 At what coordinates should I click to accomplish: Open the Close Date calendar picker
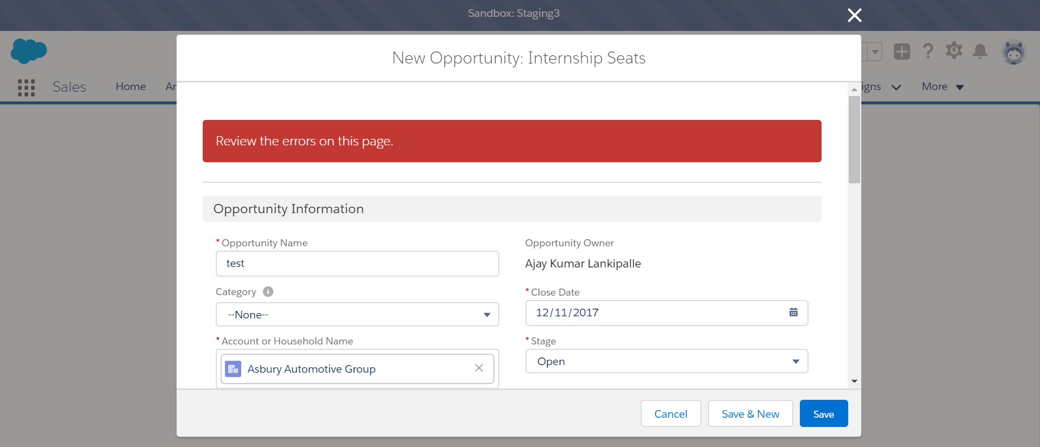click(793, 312)
